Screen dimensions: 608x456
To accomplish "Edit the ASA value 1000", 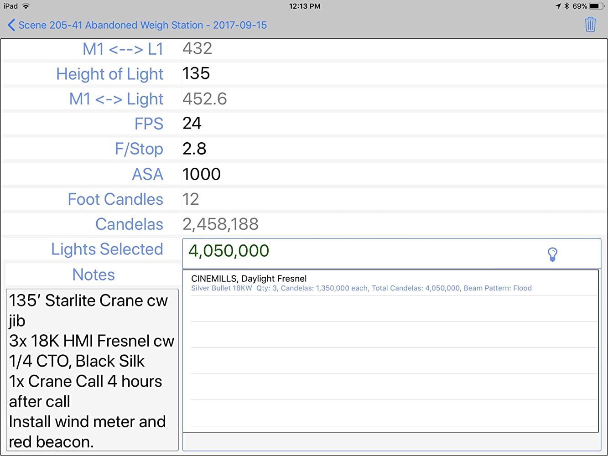I will point(201,174).
